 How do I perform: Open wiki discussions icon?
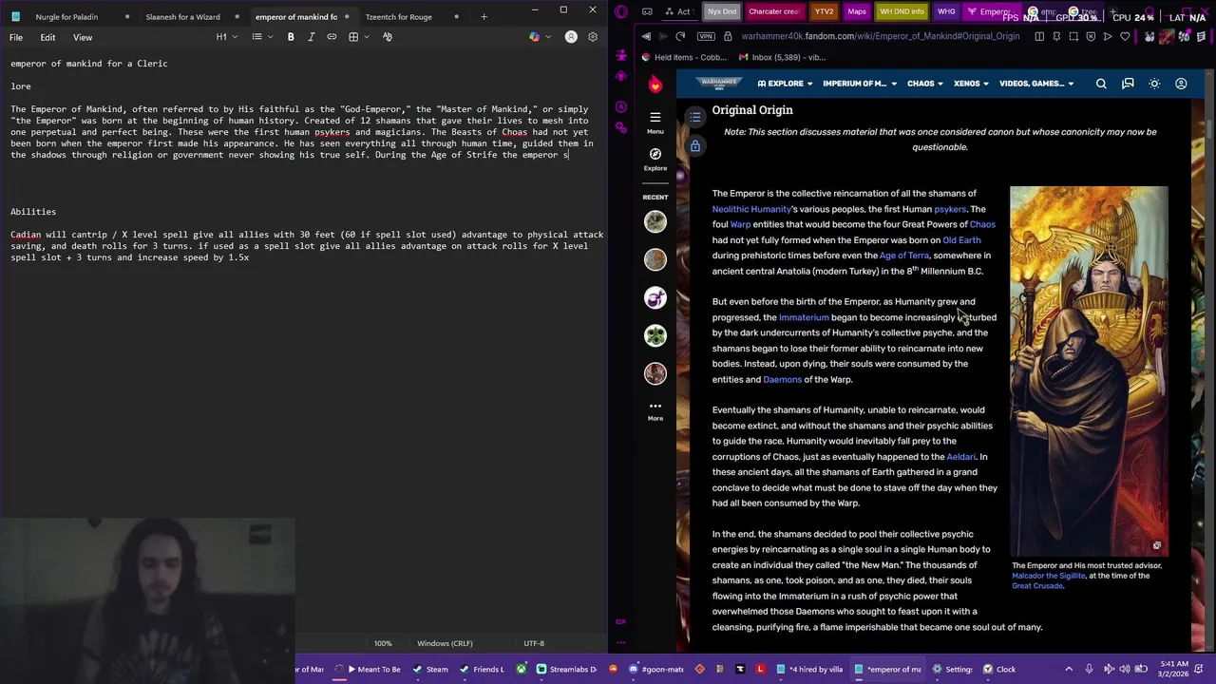(1128, 84)
